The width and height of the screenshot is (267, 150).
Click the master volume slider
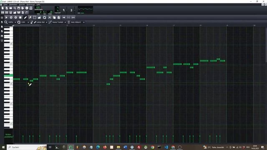(67, 10)
